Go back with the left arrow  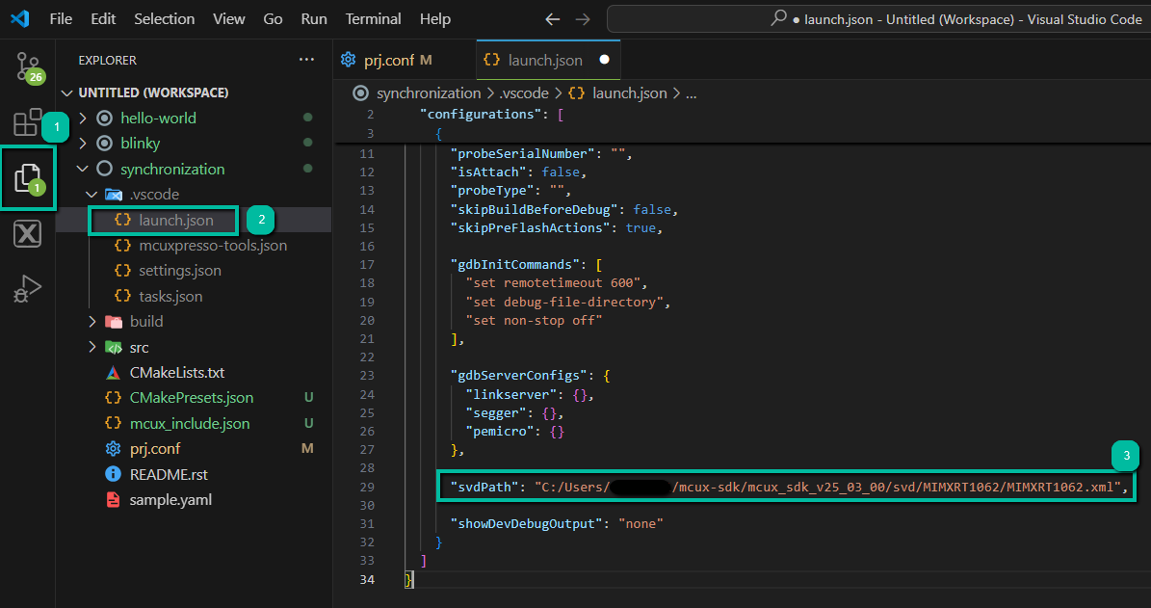[552, 19]
